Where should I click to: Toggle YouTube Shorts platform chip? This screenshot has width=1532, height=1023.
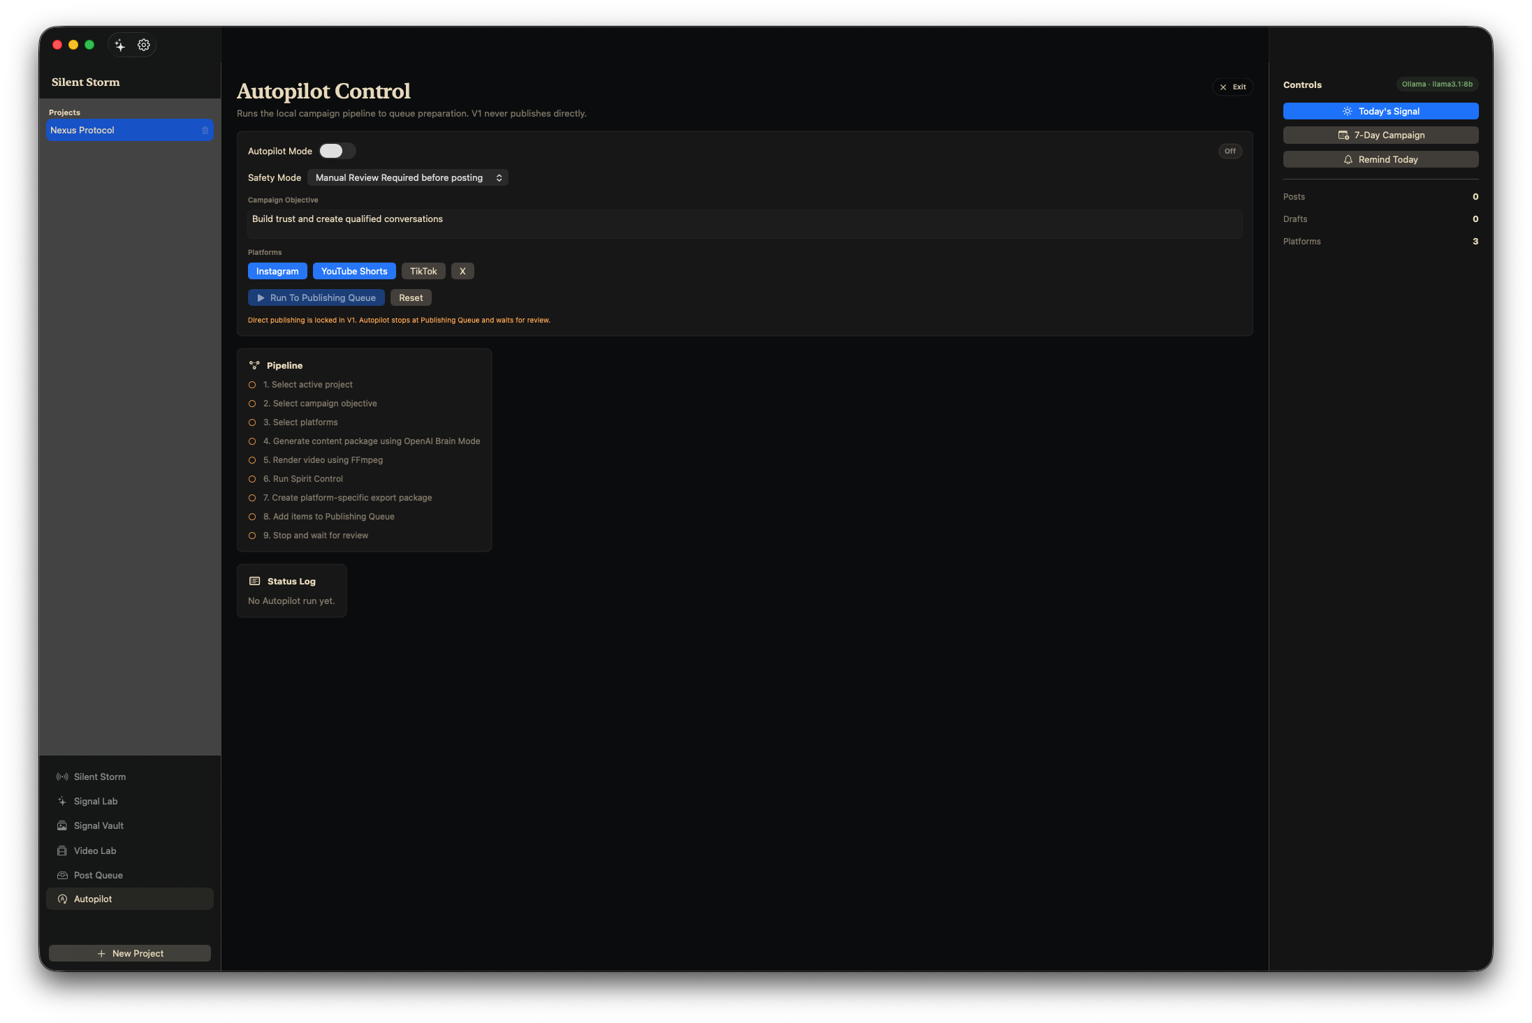click(x=354, y=271)
